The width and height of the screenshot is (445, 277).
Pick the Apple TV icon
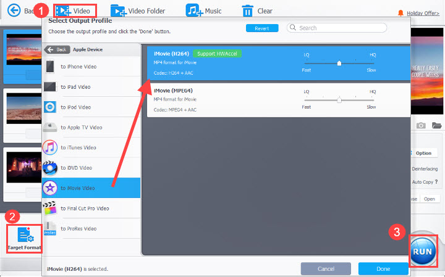(x=50, y=128)
